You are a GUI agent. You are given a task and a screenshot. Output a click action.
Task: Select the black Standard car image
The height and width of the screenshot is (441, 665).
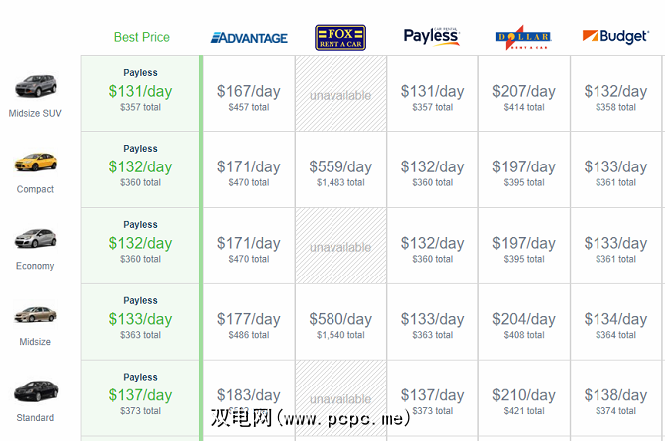coord(35,391)
